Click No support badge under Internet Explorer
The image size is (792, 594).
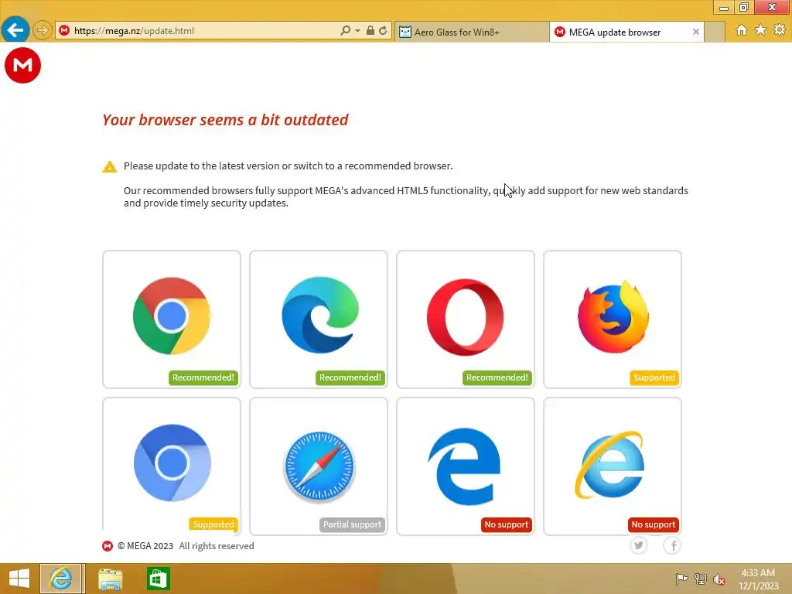[x=653, y=524]
